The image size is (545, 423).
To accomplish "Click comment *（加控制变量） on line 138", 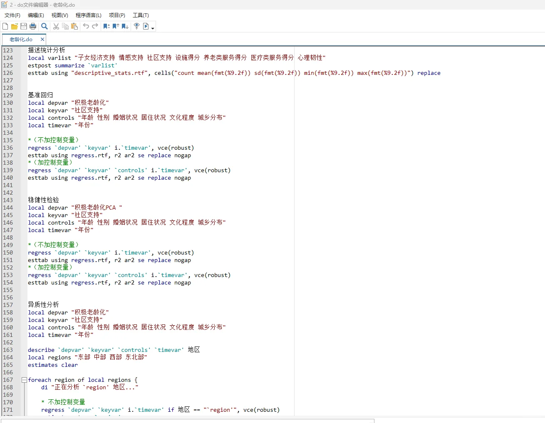I will click(x=50, y=163).
